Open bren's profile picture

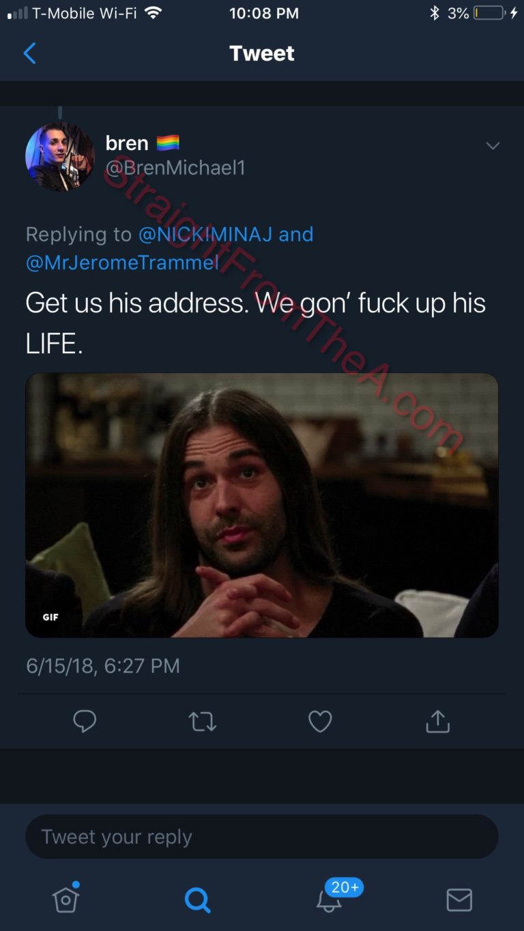pyautogui.click(x=60, y=156)
